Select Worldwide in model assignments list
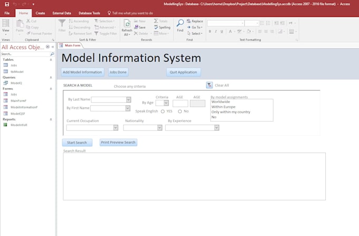 [x=221, y=102]
